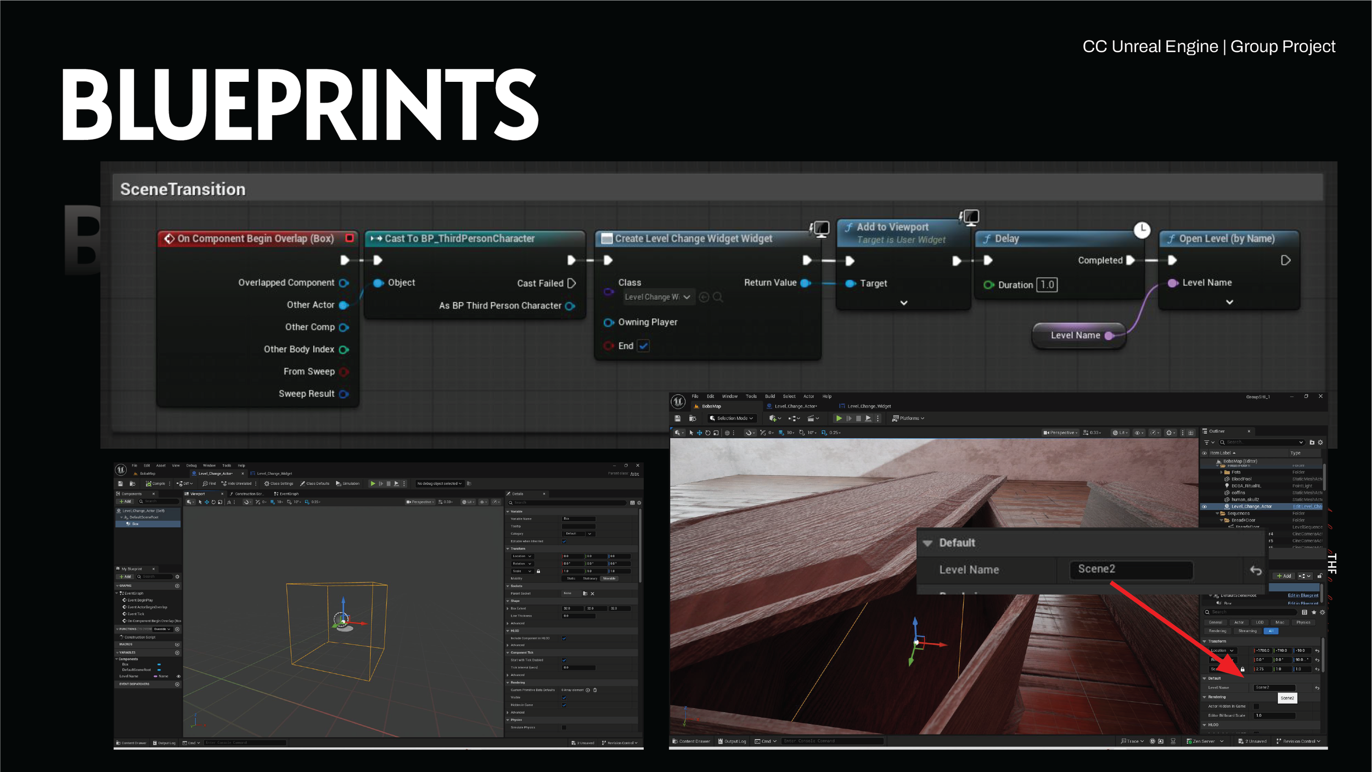1372x772 pixels.
Task: Open Class Settings in the Blueprint editor
Action: tap(279, 484)
